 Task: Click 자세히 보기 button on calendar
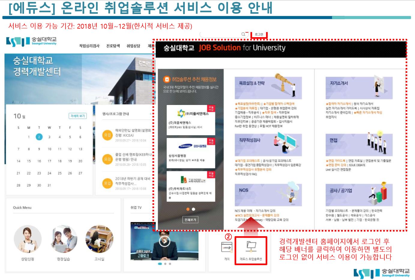point(78,116)
